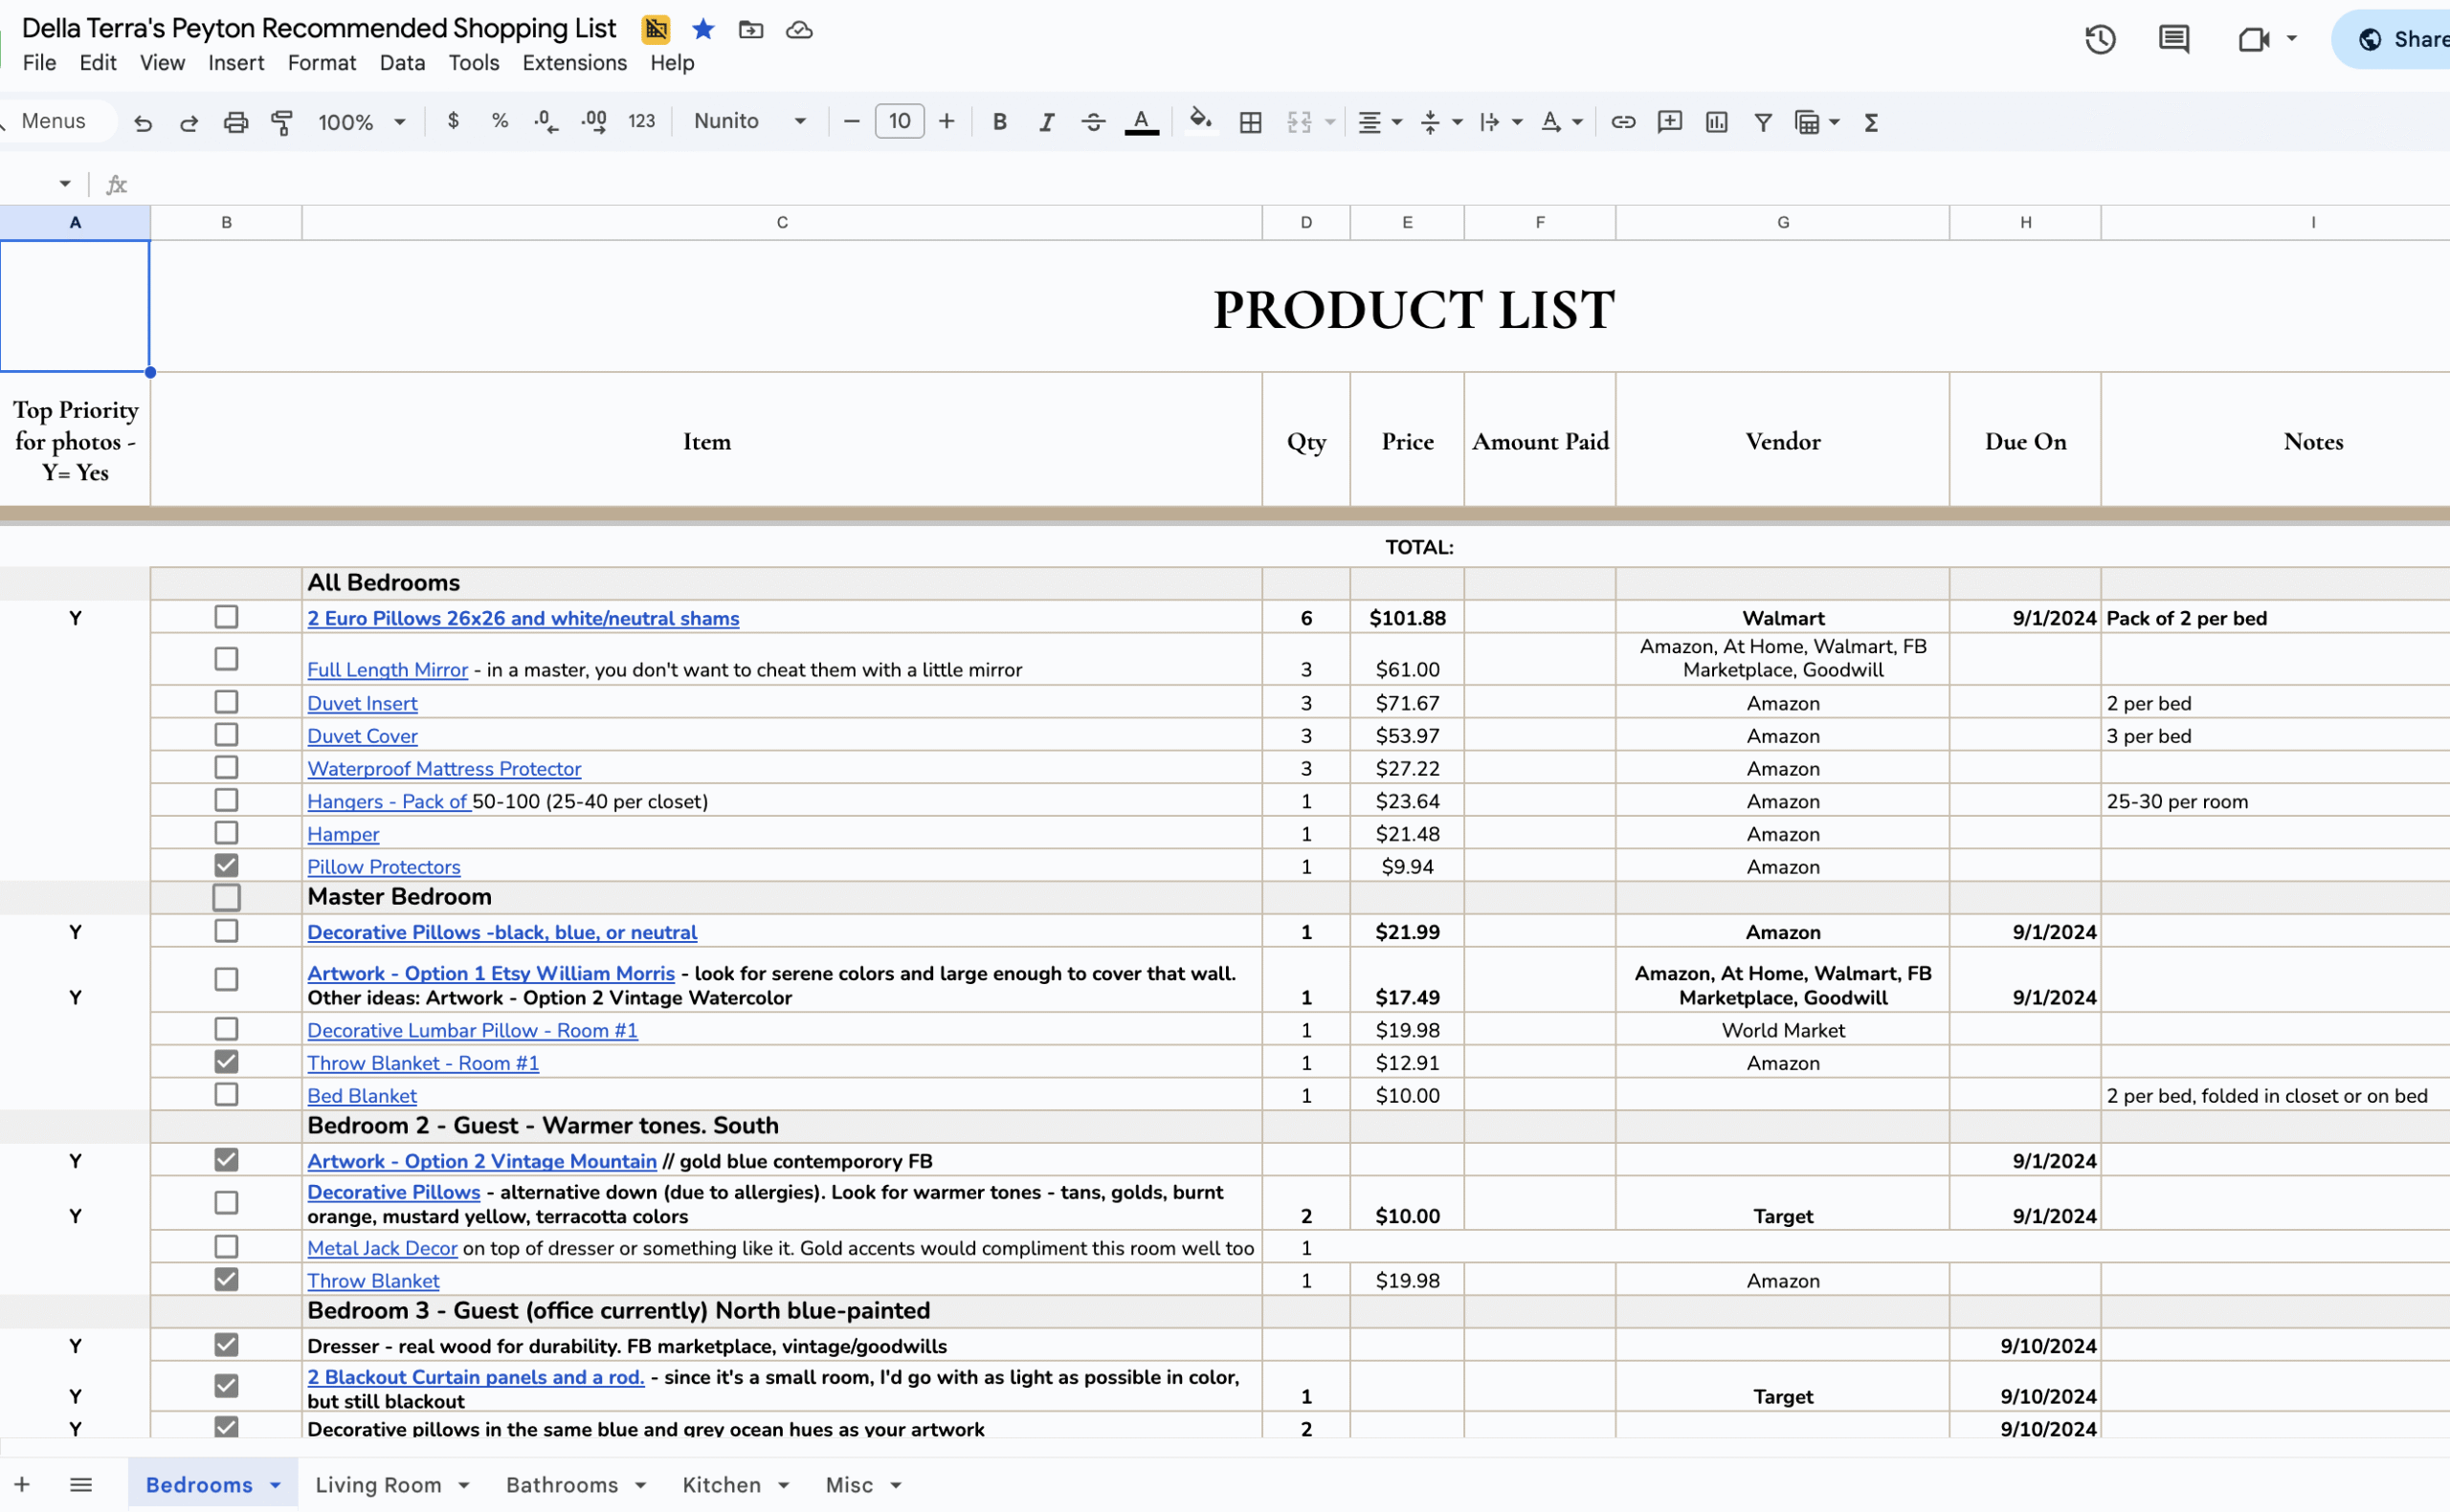Open the Nunito font dropdown
The height and width of the screenshot is (1512, 2450).
tap(749, 121)
